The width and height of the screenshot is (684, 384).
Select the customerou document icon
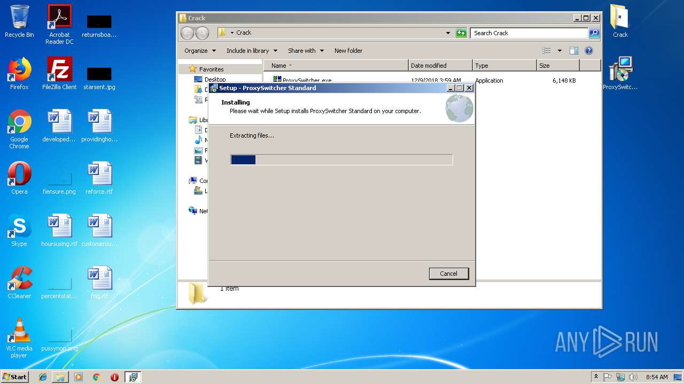coord(99,230)
